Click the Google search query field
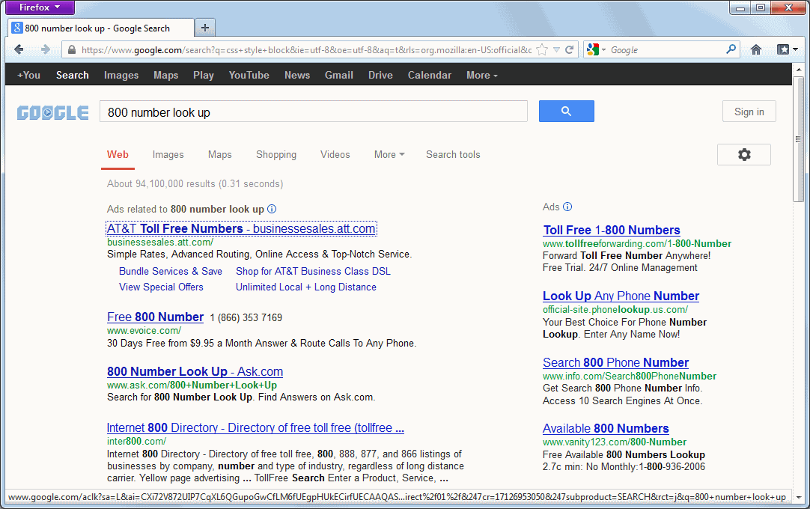Screen dimensions: 810x509 coord(314,112)
